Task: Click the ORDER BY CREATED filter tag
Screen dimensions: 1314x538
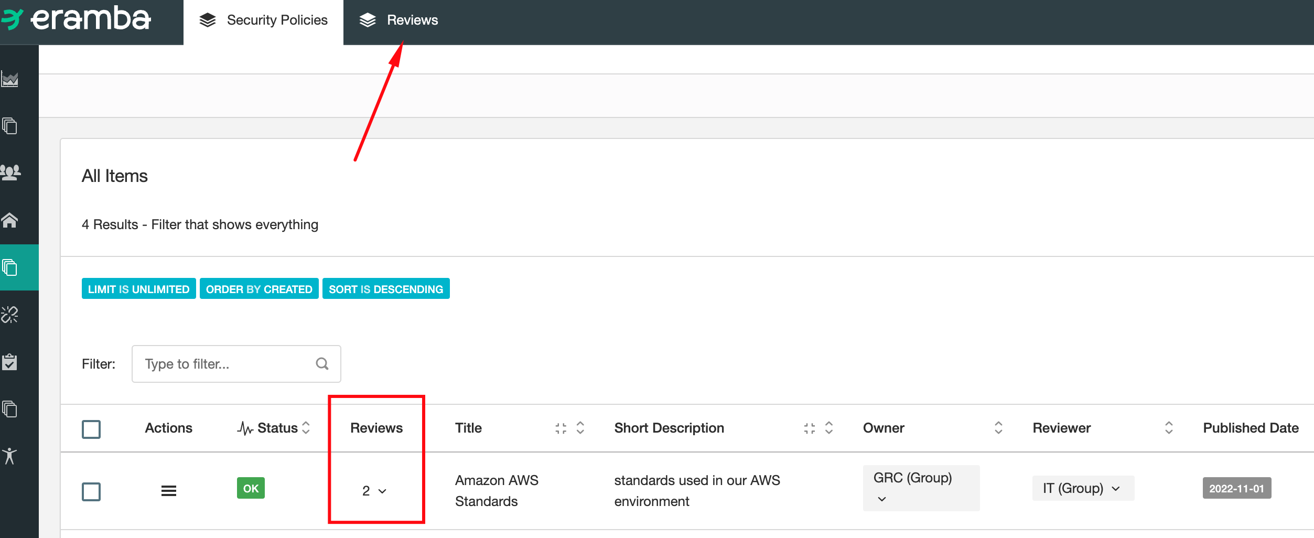Action: [x=259, y=289]
